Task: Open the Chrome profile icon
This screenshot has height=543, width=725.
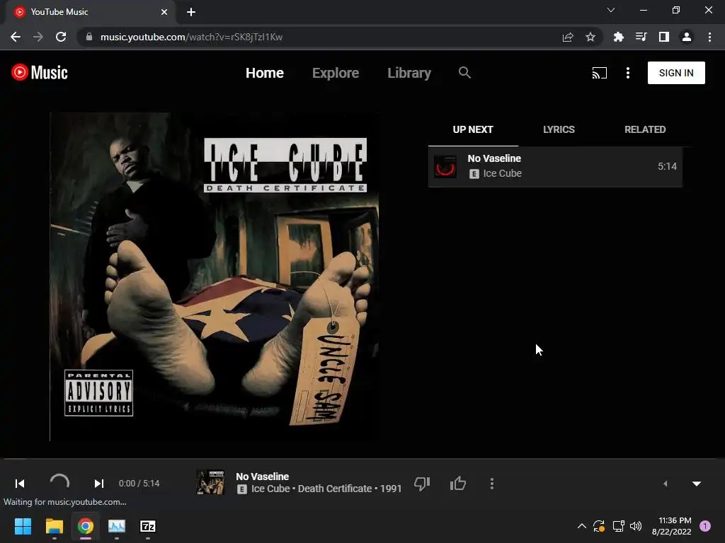Action: point(687,37)
